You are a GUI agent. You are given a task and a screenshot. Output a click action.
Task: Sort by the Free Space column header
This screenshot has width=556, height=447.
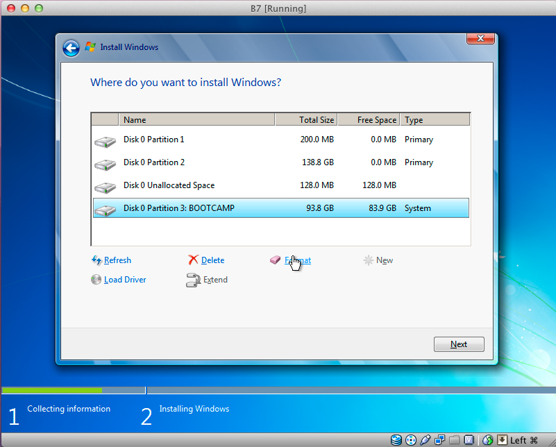[x=369, y=120]
